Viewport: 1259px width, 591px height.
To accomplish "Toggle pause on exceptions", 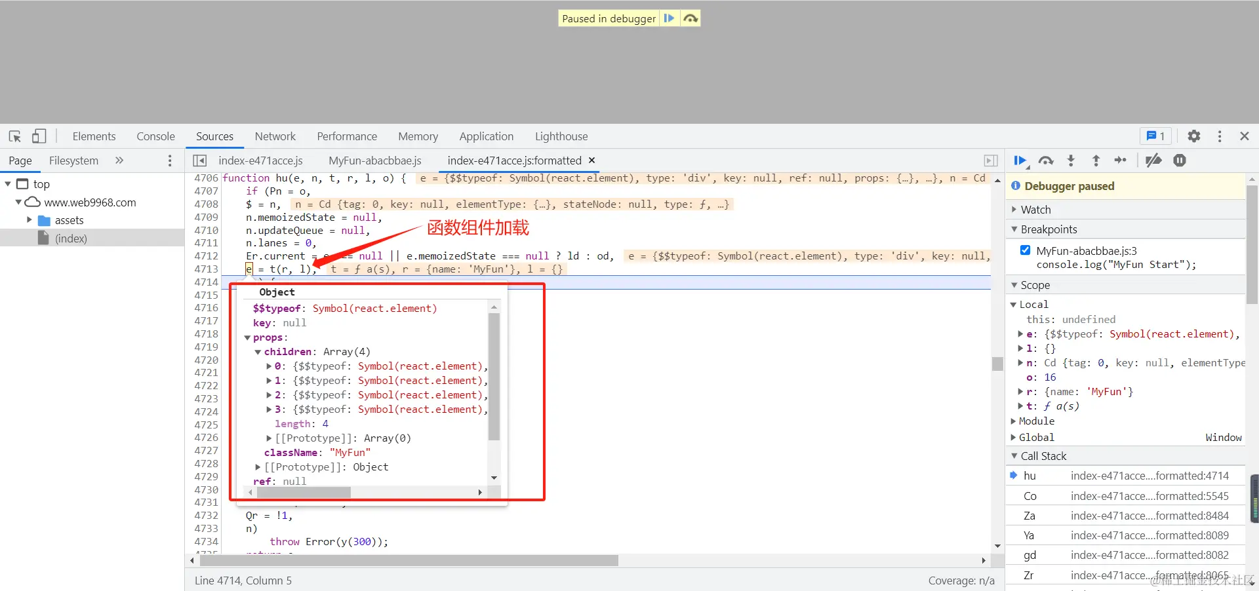I will (1180, 161).
